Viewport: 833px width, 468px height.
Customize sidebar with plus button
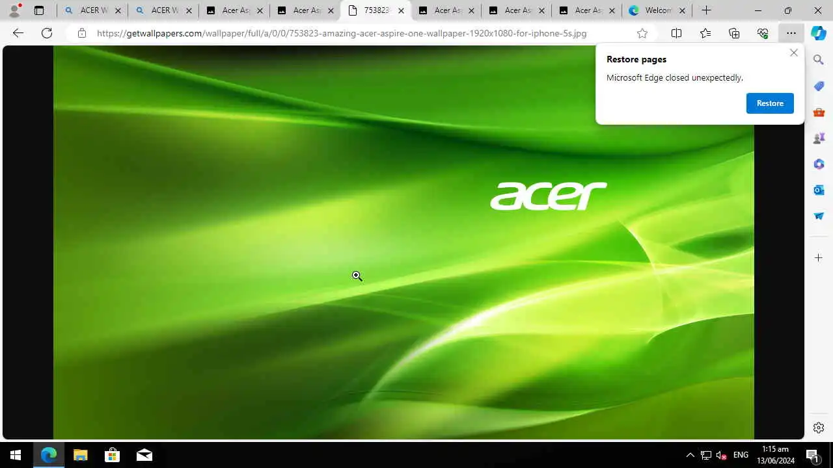819,258
